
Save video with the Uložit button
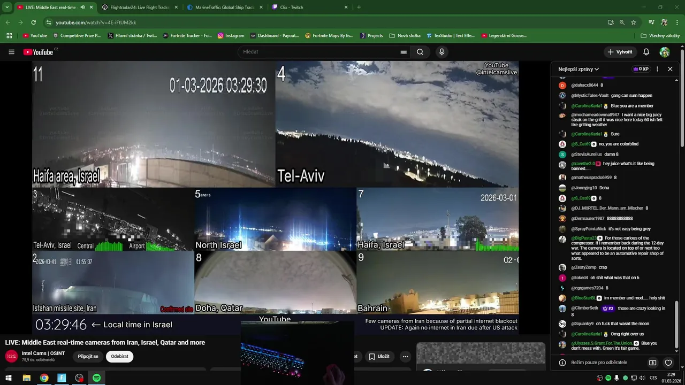pos(379,356)
